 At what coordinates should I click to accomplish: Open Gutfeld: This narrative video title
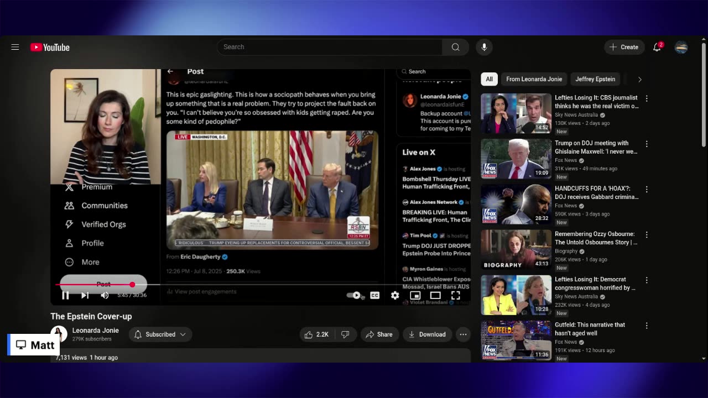click(590, 329)
